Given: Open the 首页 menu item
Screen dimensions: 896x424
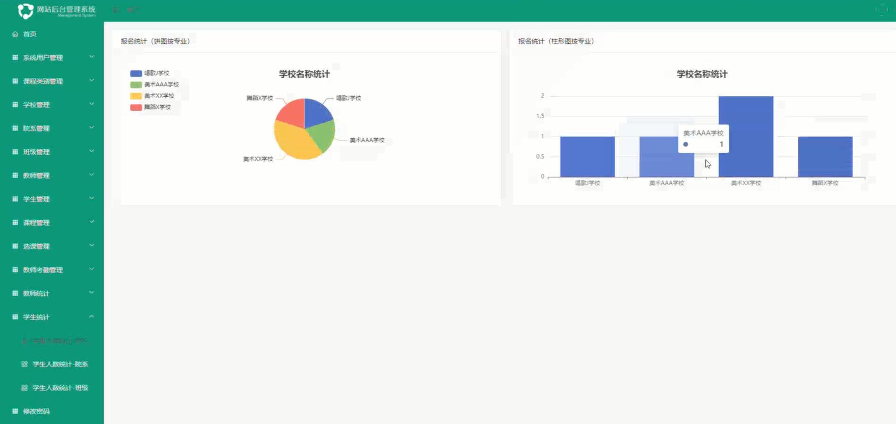Looking at the screenshot, I should (x=30, y=34).
